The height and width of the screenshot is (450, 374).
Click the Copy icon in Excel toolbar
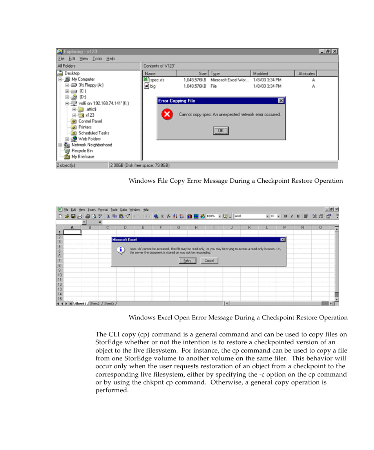115,217
